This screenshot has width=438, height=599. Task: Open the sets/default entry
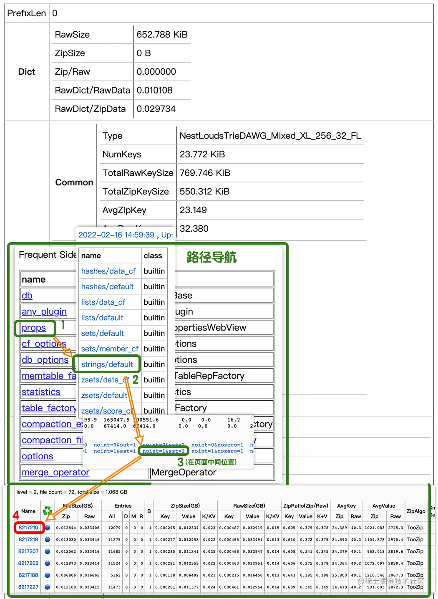tap(102, 333)
